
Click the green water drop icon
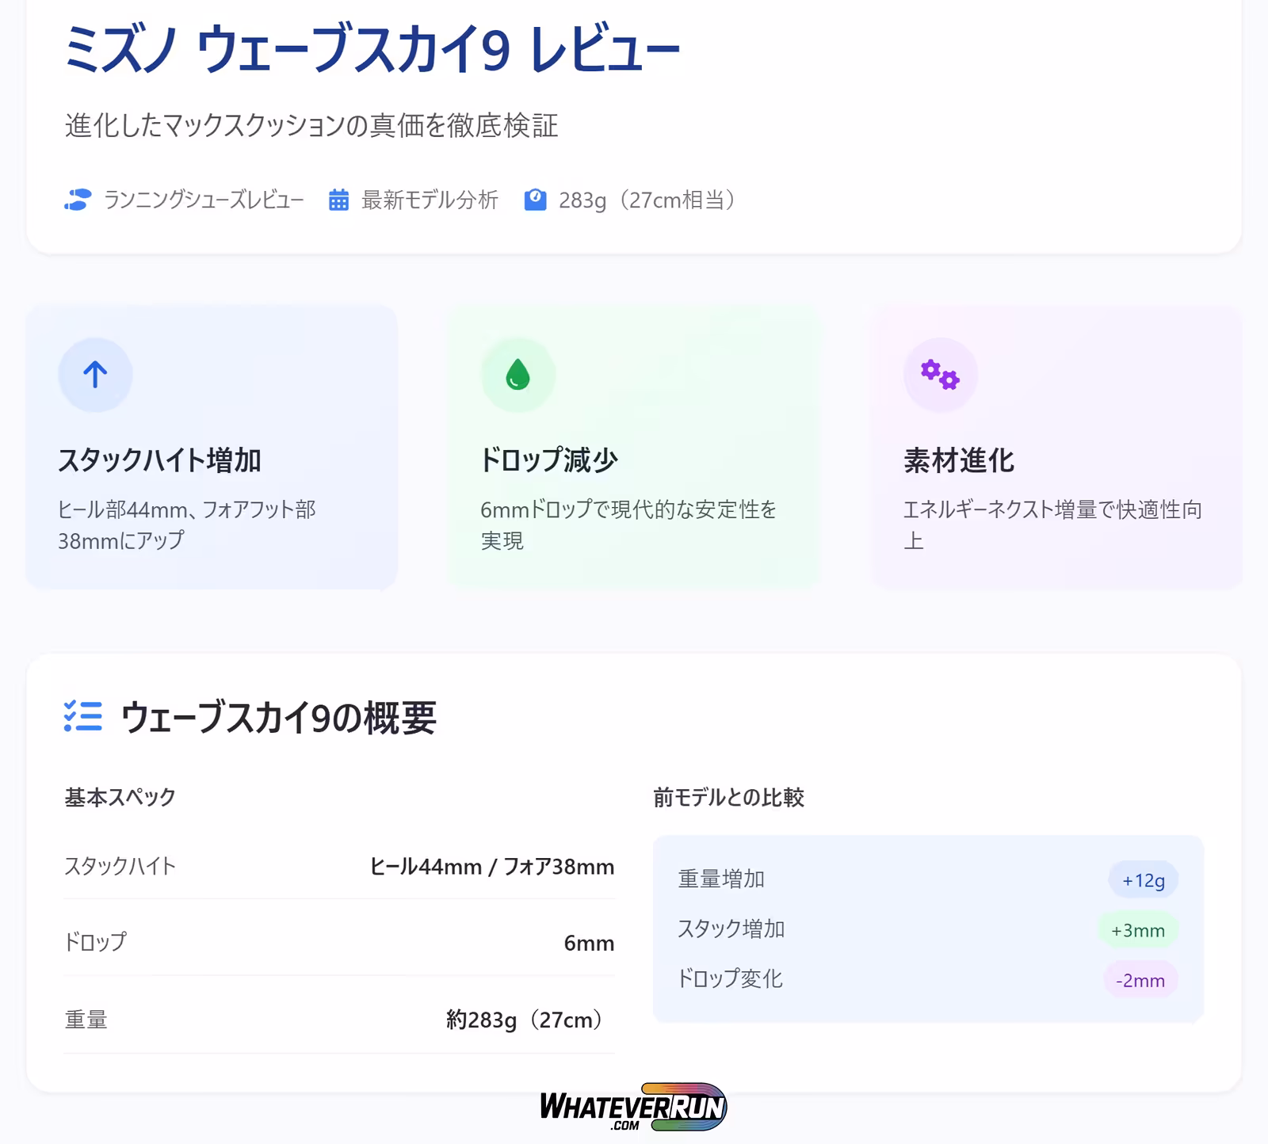coord(518,375)
